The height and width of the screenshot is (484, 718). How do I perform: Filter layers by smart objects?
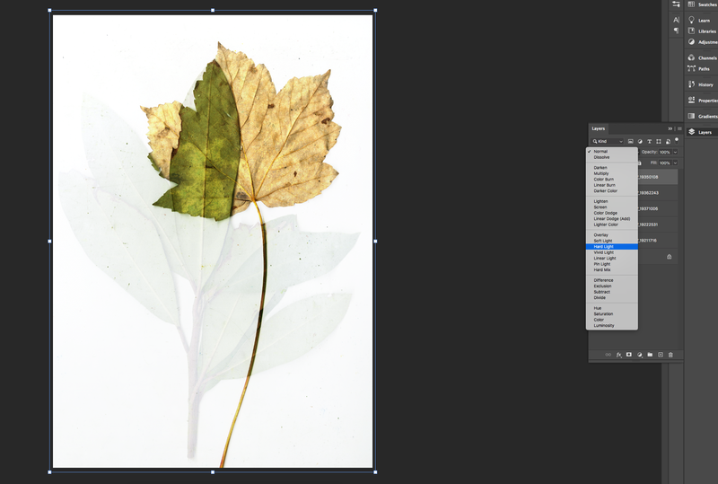[x=668, y=141]
